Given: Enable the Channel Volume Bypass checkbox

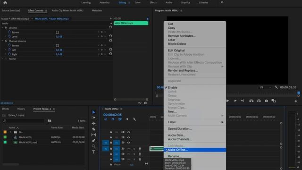Looking at the screenshot, I should [x=58, y=45].
